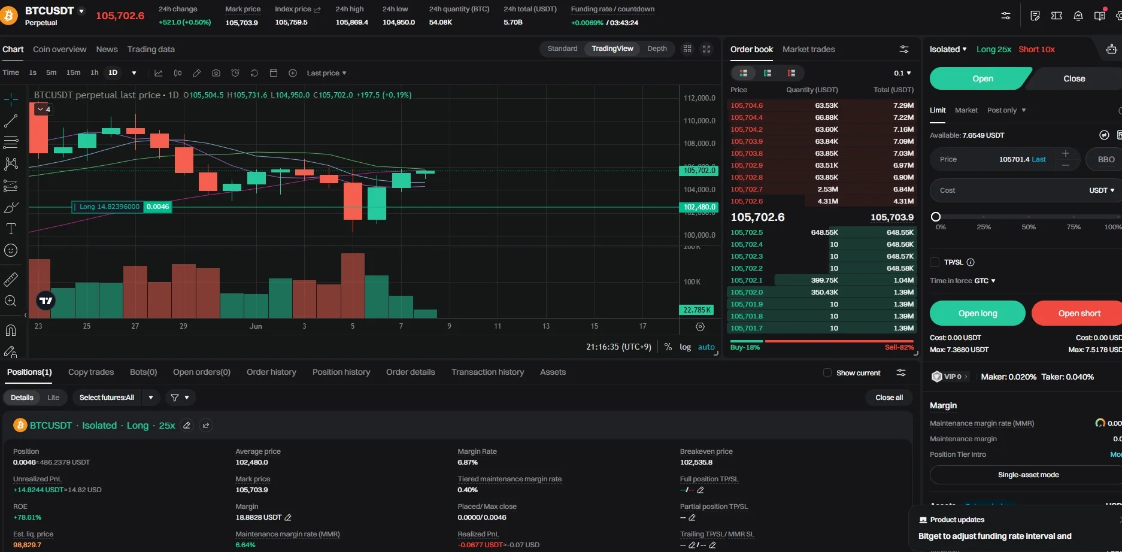Switch chart mode to Standard

[x=562, y=48]
